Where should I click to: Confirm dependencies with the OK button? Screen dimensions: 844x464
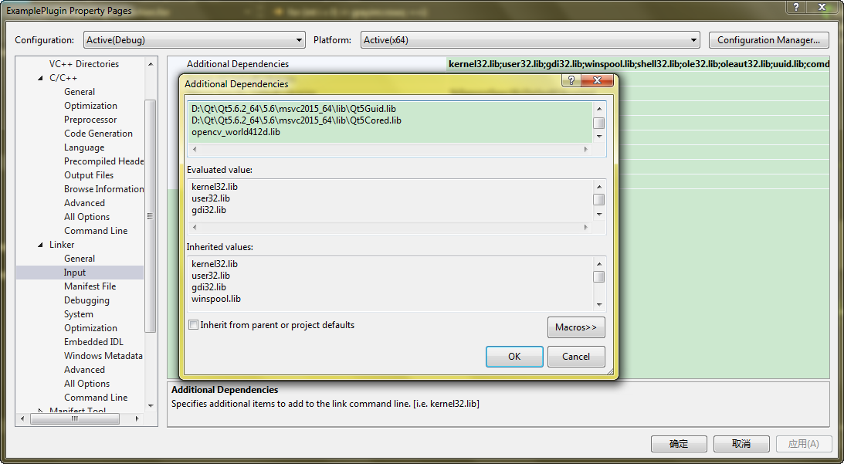click(x=514, y=356)
